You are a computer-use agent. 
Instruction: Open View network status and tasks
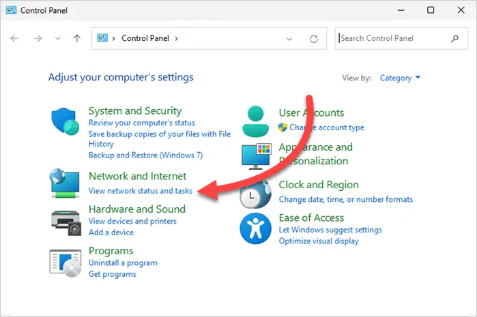tap(141, 191)
